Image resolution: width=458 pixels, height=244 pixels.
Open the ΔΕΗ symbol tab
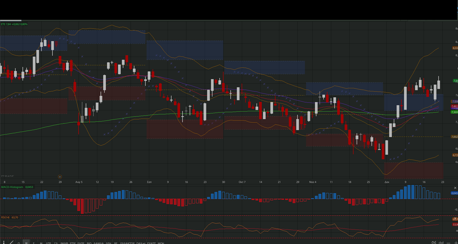pyautogui.click(x=108, y=243)
